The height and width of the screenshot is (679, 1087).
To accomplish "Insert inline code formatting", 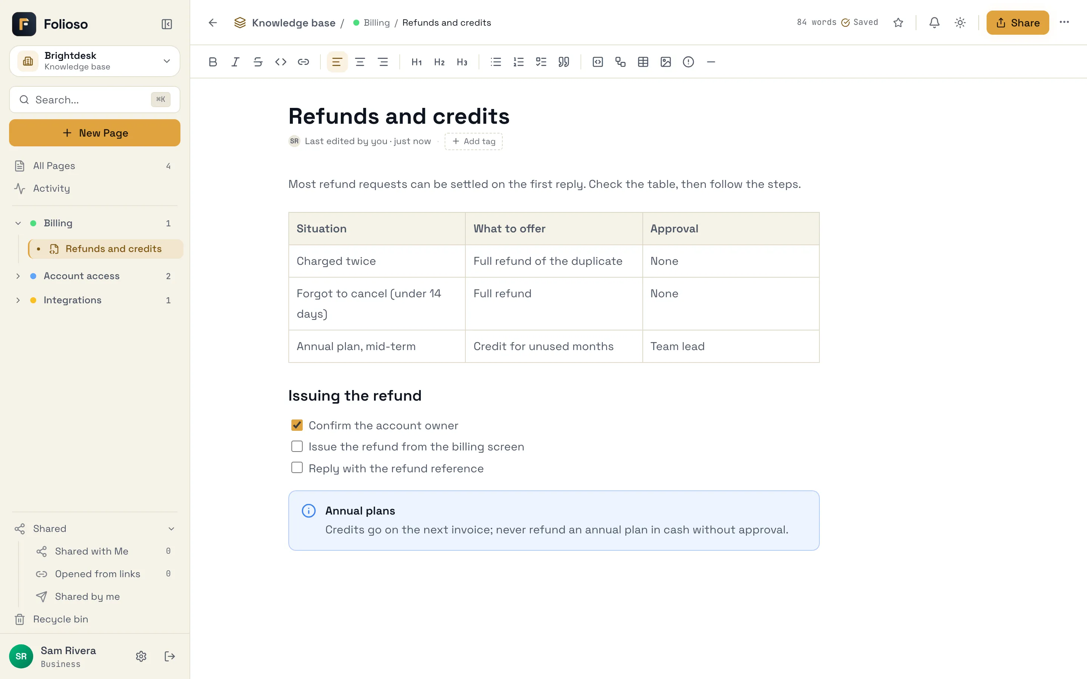I will point(281,62).
